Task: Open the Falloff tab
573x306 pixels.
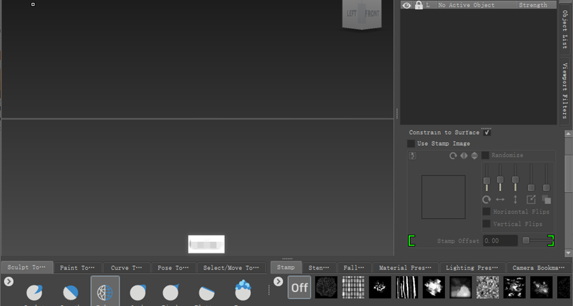Action: coord(354,268)
